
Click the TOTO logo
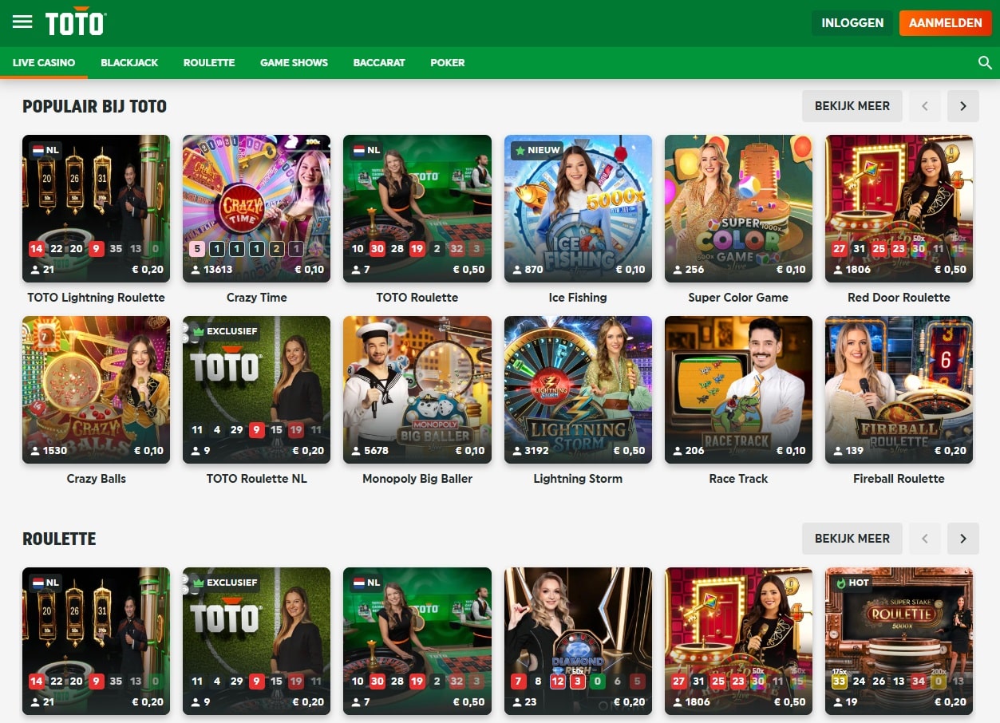click(75, 22)
